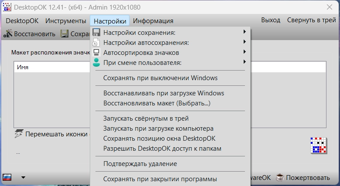Open the language dropdown arrow near flag
340x186 pixels.
click(x=23, y=177)
